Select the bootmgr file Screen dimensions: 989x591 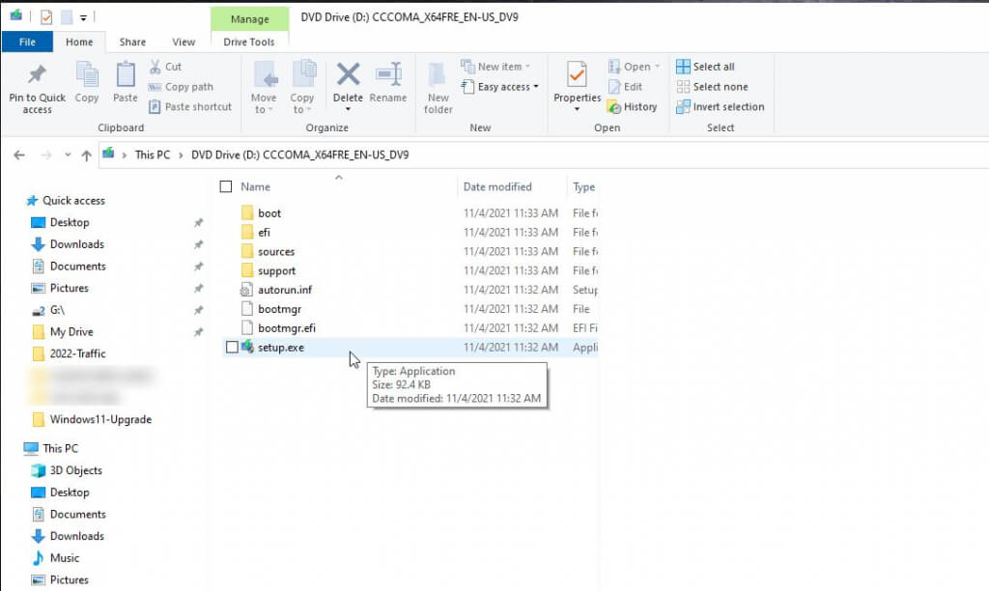point(279,309)
